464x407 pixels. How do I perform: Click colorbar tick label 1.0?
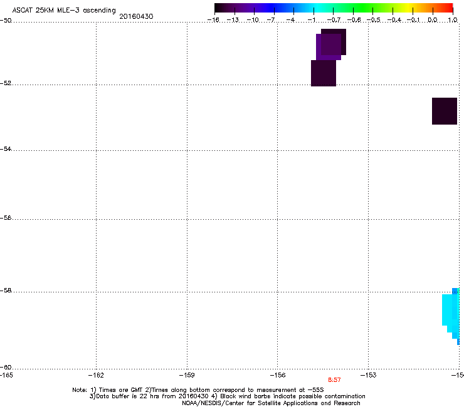(453, 20)
